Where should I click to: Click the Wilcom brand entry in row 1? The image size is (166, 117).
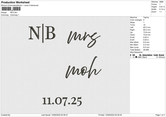point(162,57)
